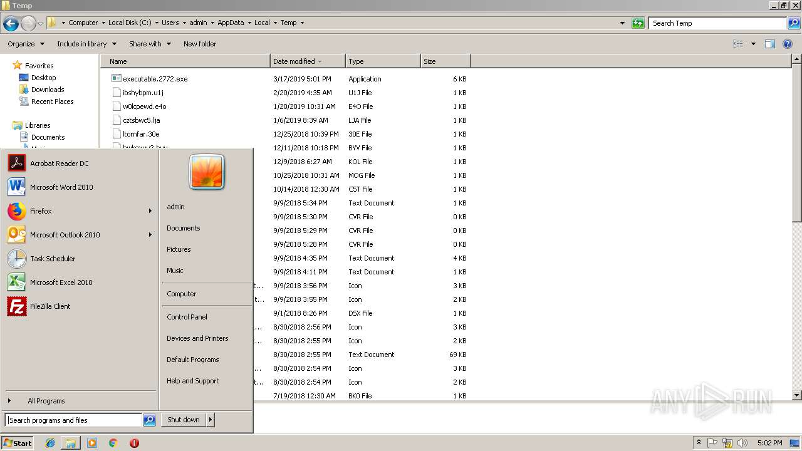Open Music from Start menu
The image size is (802, 451).
pyautogui.click(x=175, y=271)
